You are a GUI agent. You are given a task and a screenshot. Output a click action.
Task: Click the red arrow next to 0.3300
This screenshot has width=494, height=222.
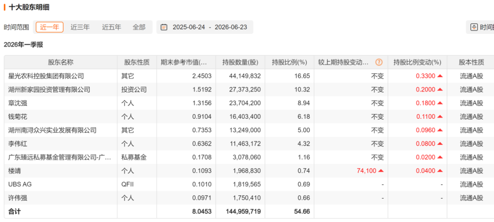(x=440, y=76)
